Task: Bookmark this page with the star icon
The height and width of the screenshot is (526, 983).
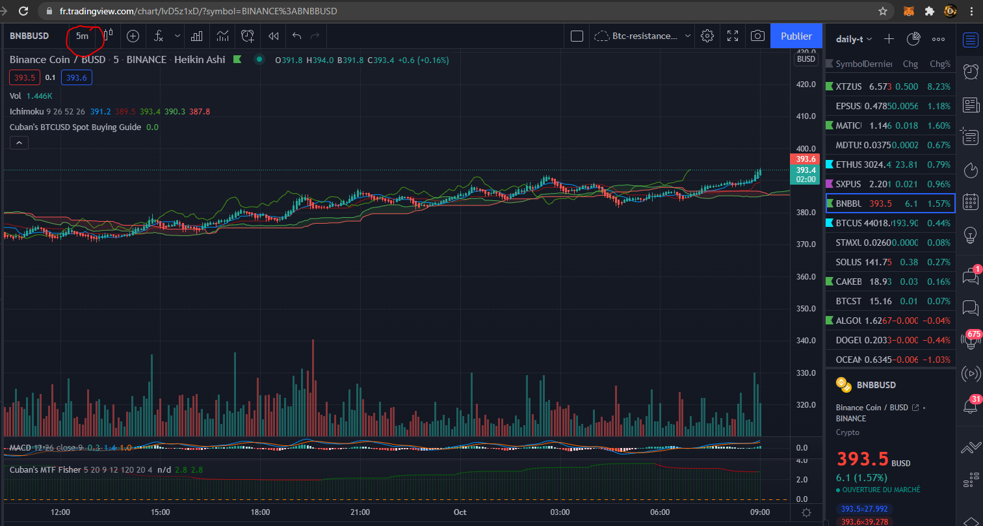Action: click(x=882, y=11)
